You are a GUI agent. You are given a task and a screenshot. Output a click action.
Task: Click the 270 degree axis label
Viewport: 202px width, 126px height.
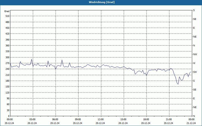[x=8, y=63]
